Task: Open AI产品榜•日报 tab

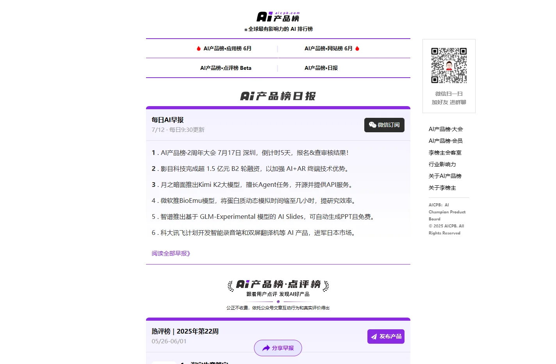Action: 321,68
